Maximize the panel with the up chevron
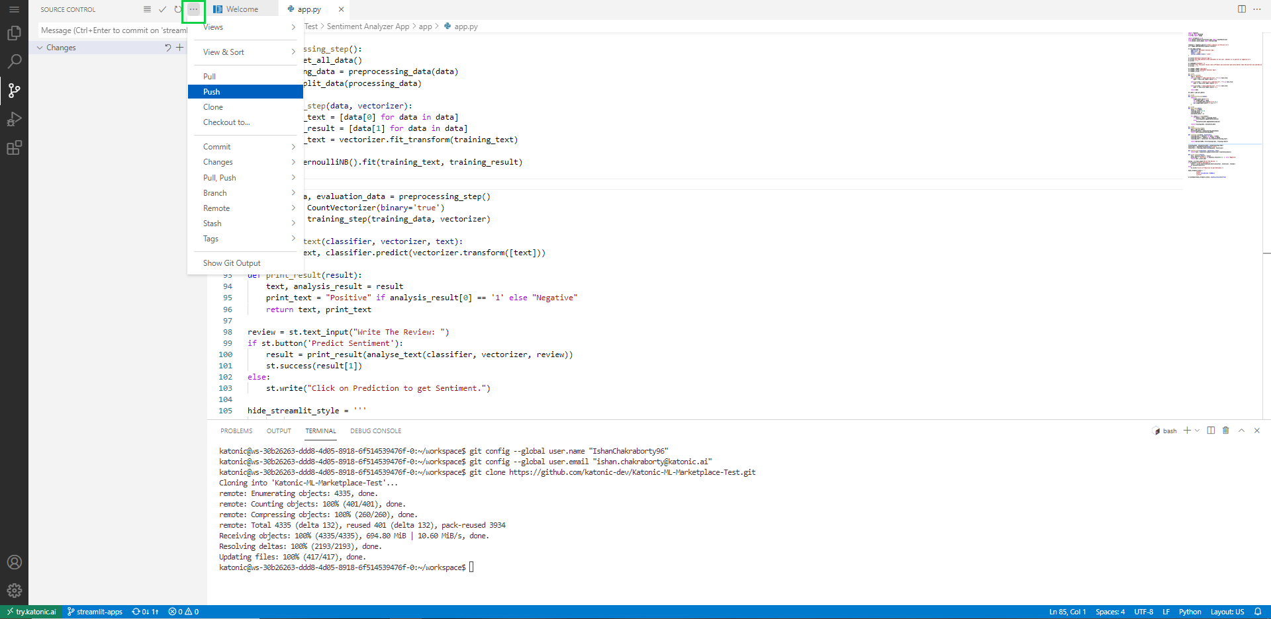 click(1242, 431)
